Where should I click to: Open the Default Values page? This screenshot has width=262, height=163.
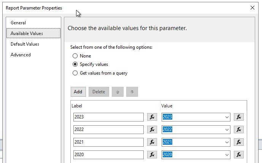click(25, 44)
